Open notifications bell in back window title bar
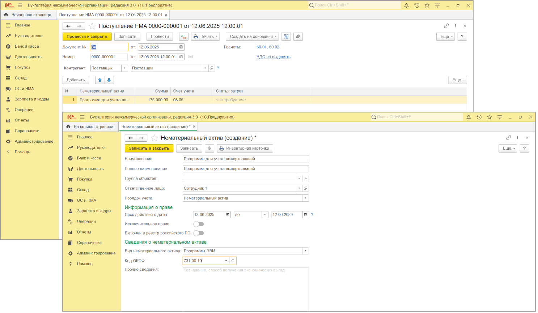Viewport: 538px width, 313px height. (406, 5)
